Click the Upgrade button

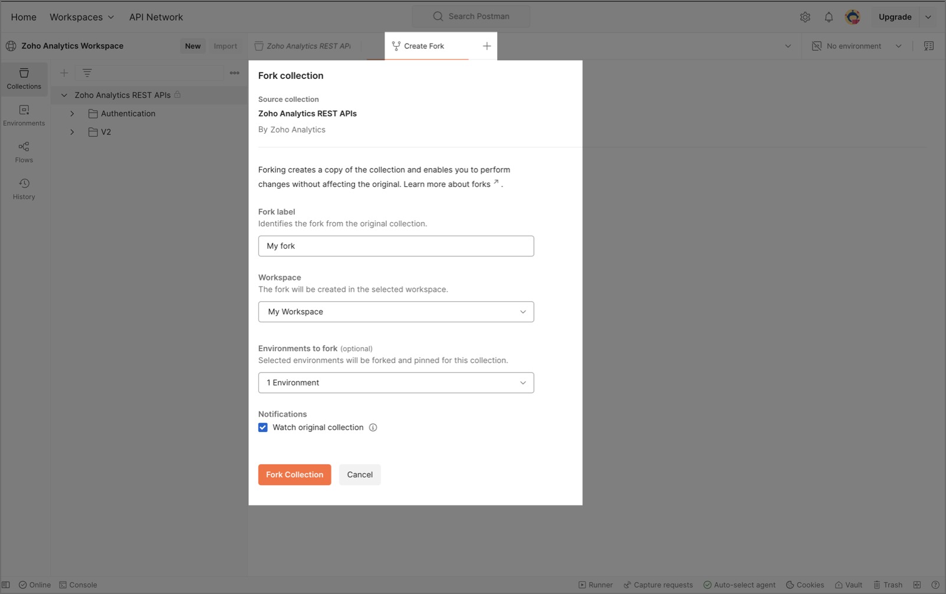coord(895,17)
